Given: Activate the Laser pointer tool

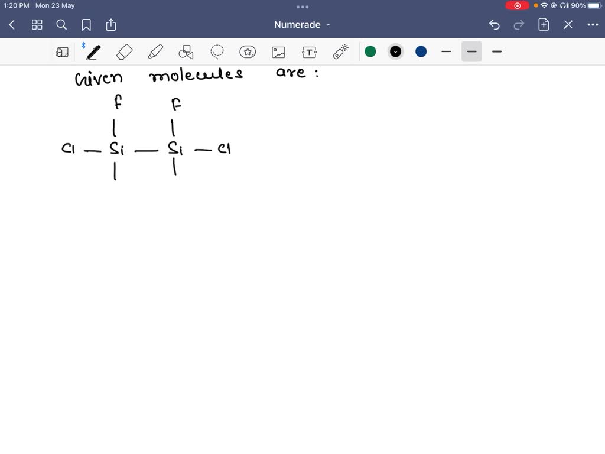Looking at the screenshot, I should pyautogui.click(x=340, y=51).
